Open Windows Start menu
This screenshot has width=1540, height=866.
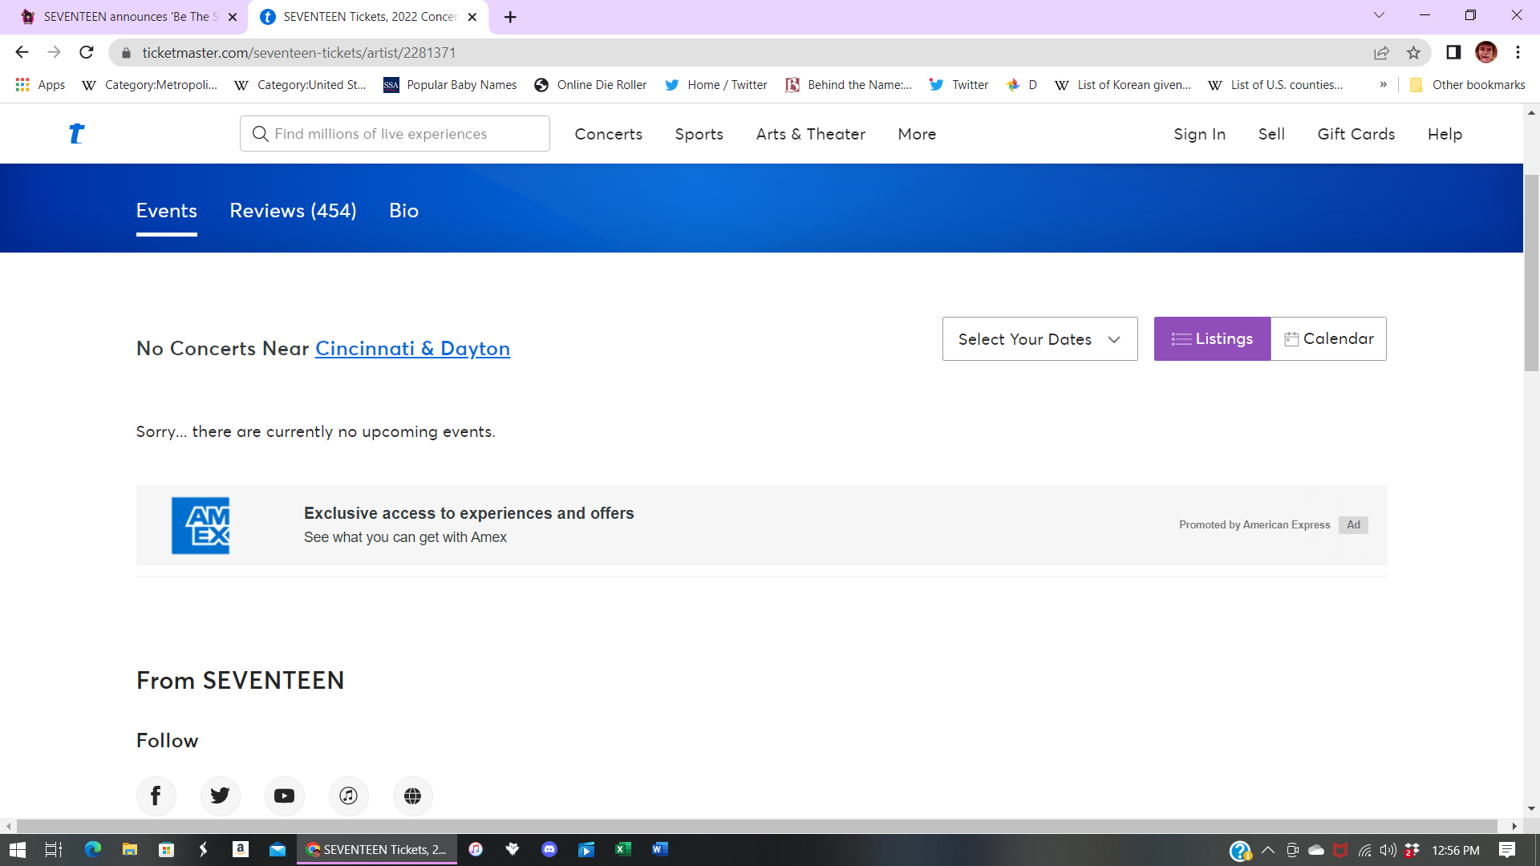pyautogui.click(x=18, y=850)
